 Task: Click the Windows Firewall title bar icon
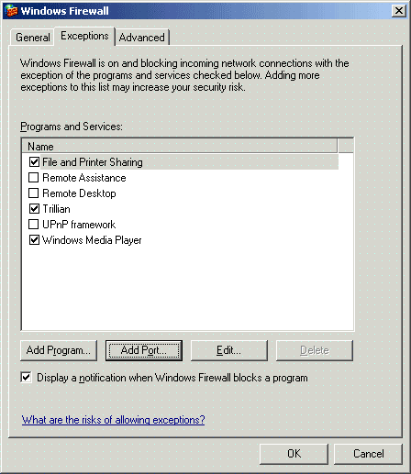pos(11,11)
